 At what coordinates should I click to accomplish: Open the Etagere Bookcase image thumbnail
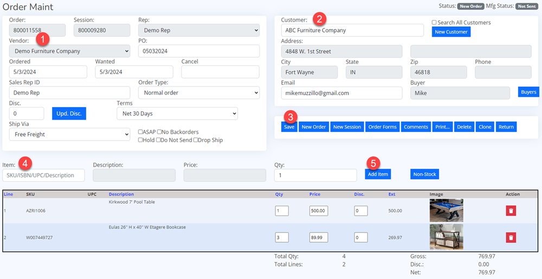tap(446, 237)
